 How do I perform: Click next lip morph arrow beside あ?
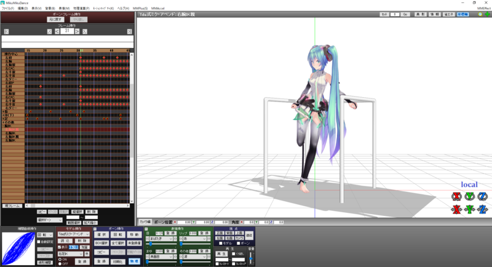(x=208, y=239)
